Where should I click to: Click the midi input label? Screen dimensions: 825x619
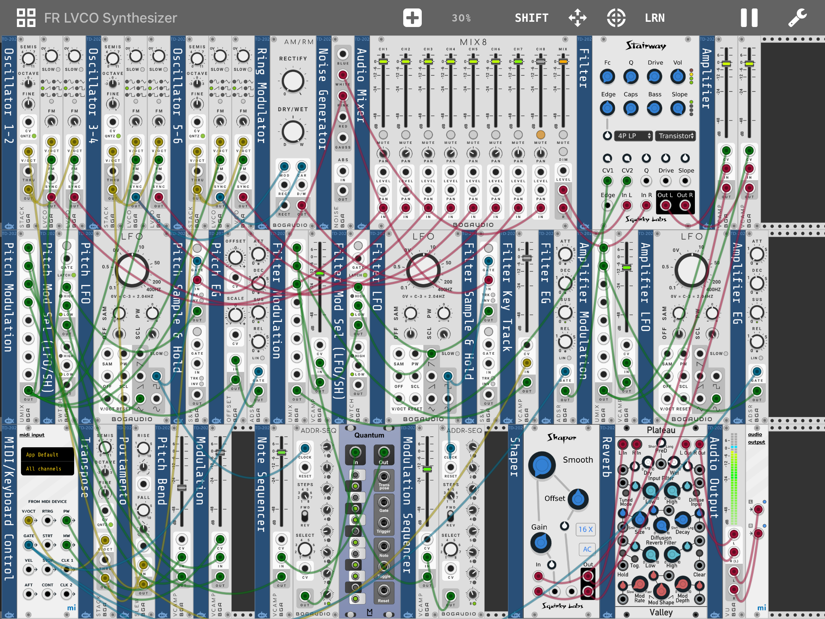tap(32, 435)
